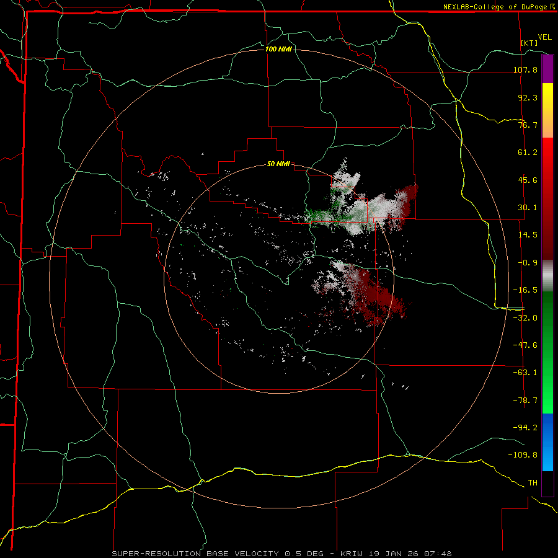
Task: Click the VEL legend title
Action: point(544,37)
